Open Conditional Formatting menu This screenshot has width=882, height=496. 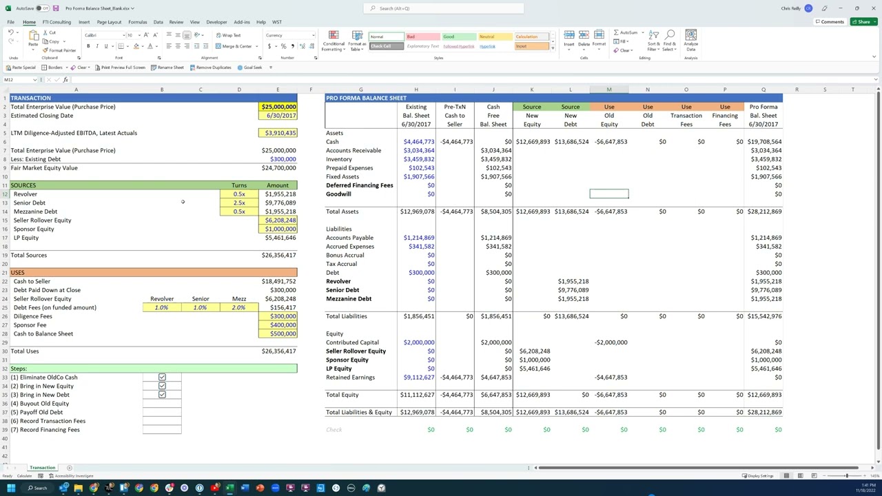point(332,41)
